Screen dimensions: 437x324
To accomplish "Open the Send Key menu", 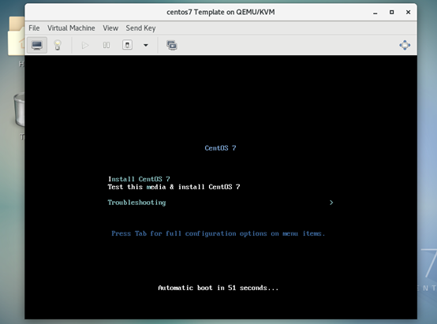I will [140, 28].
